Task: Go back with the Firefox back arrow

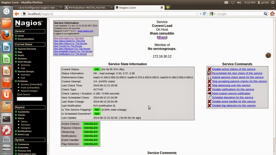Action: coord(17,14)
